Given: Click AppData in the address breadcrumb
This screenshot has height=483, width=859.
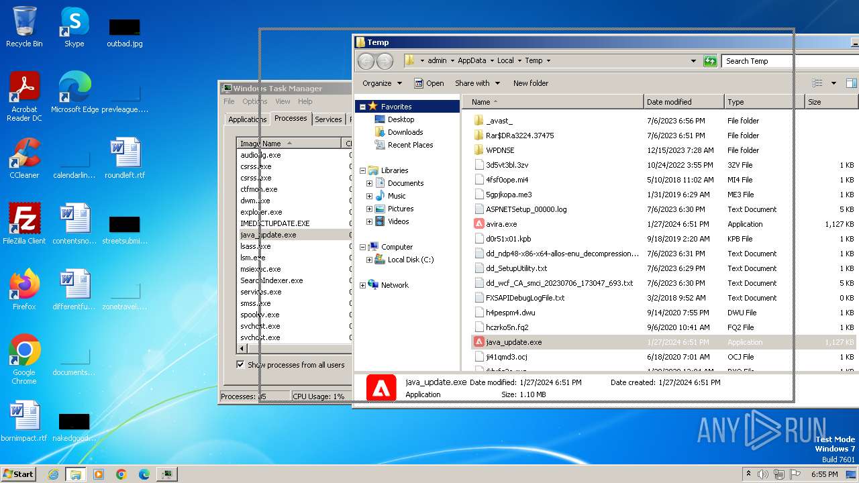Looking at the screenshot, I should point(472,60).
